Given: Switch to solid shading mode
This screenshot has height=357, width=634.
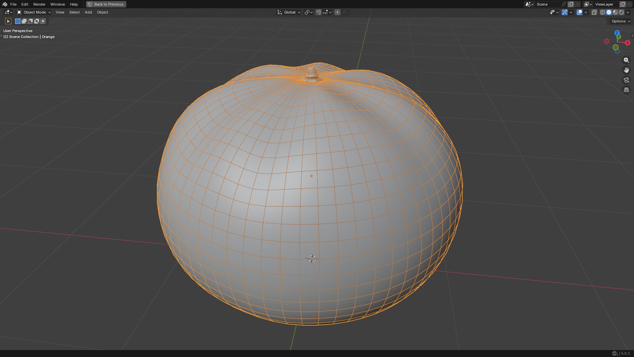Looking at the screenshot, I should pyautogui.click(x=609, y=12).
